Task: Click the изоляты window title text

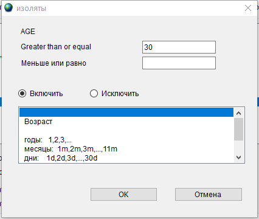Action: tap(32, 9)
